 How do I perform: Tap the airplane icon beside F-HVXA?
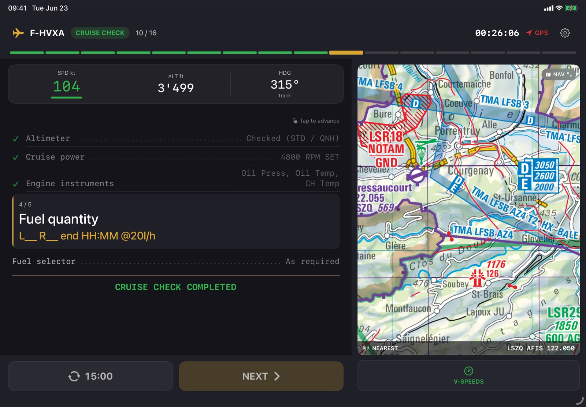(x=18, y=33)
